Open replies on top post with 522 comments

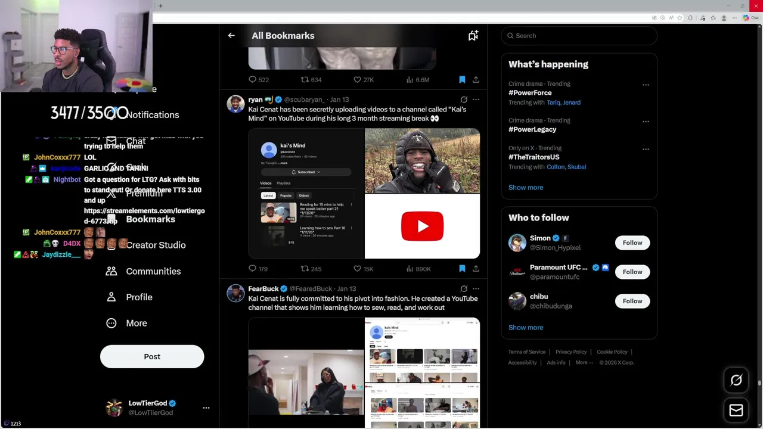click(259, 79)
